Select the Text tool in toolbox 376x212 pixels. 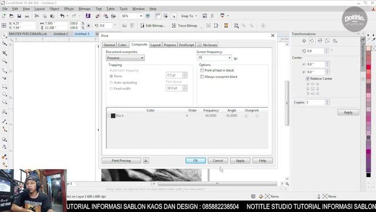tap(4, 112)
